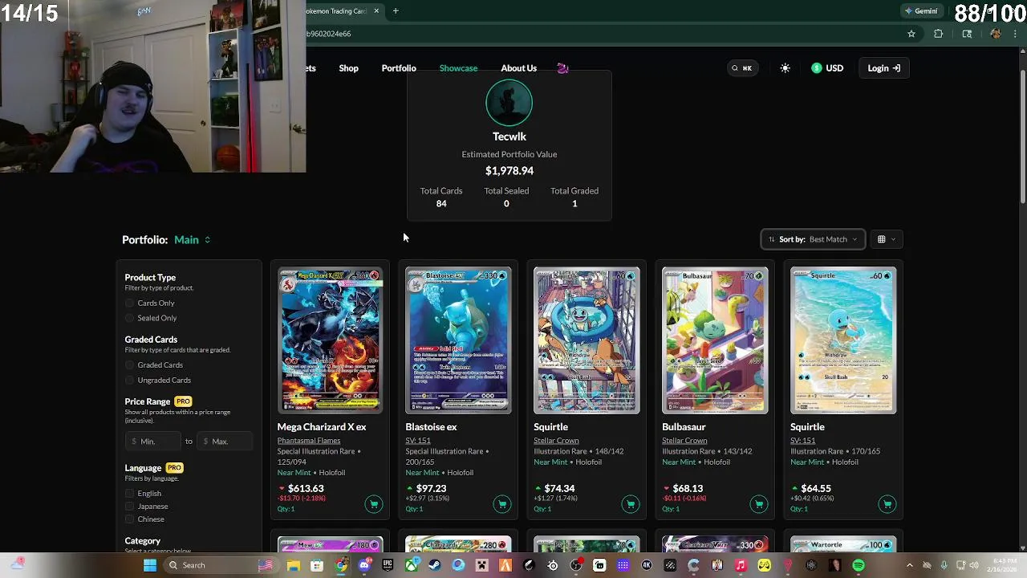
Task: Add Blastoise ex to cart
Action: pyautogui.click(x=502, y=504)
